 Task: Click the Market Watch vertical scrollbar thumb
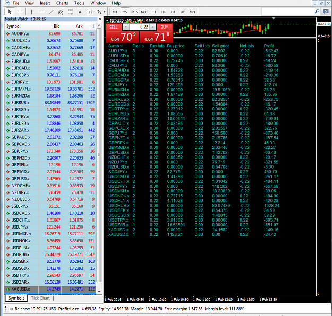point(99,155)
